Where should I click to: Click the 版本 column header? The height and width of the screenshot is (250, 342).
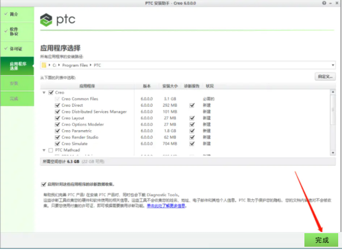click(x=147, y=86)
